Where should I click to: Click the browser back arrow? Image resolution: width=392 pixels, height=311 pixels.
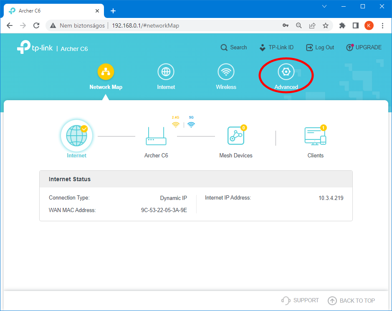click(10, 25)
